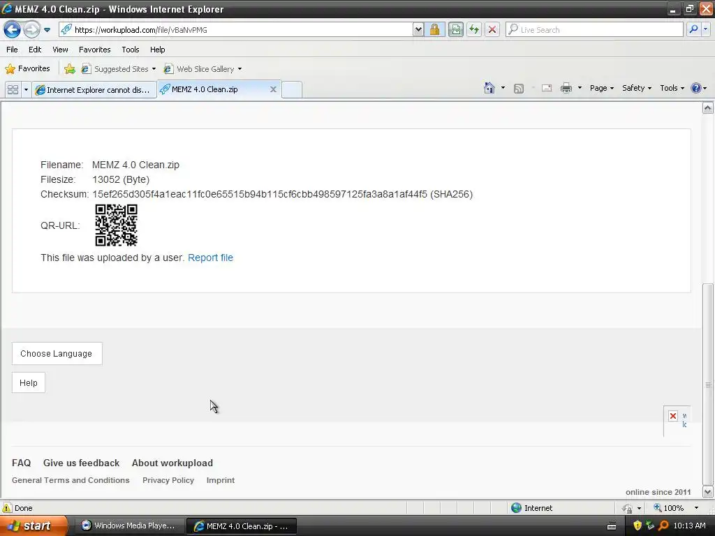Toggle the Compatibility View icon

point(455,29)
